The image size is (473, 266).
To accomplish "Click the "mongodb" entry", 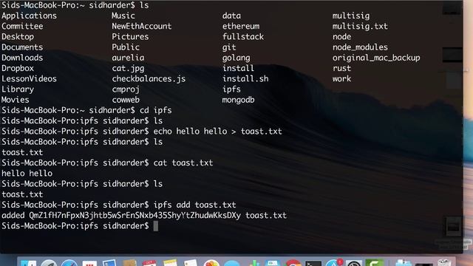I will click(239, 100).
